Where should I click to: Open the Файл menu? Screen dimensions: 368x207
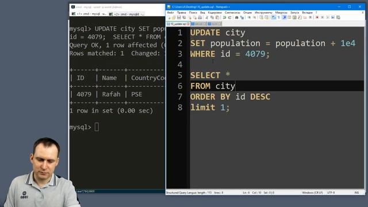pyautogui.click(x=170, y=13)
